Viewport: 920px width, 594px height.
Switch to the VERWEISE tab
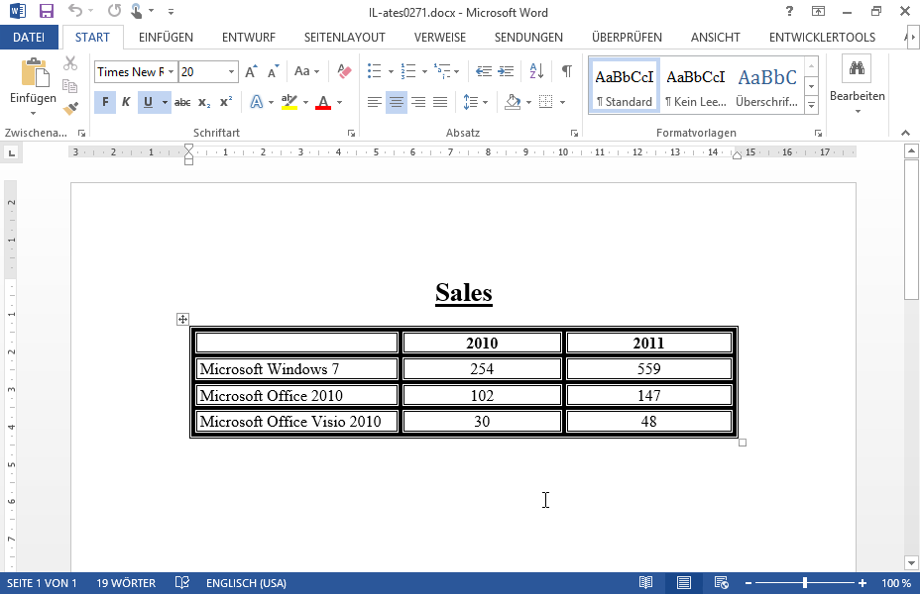(x=440, y=37)
